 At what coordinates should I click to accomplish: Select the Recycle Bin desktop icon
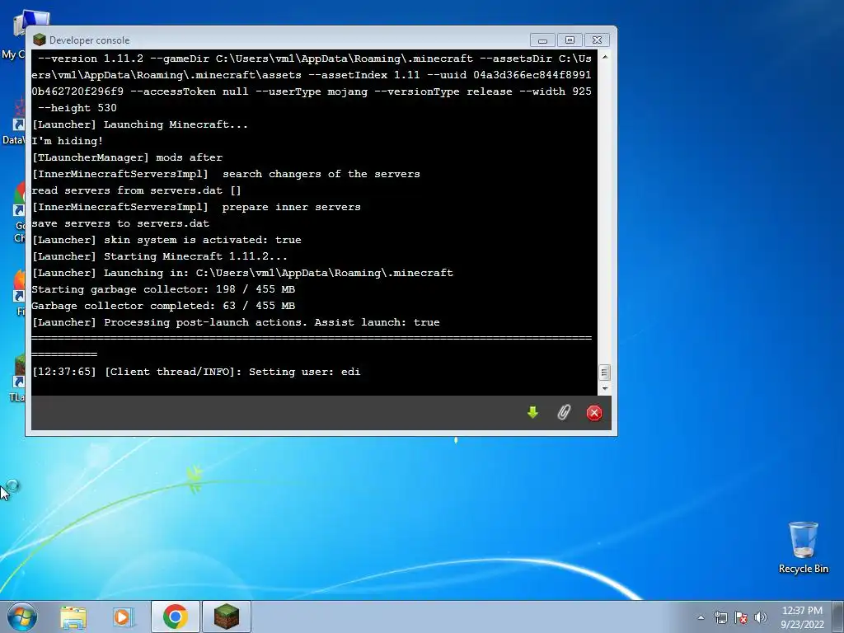click(x=803, y=547)
